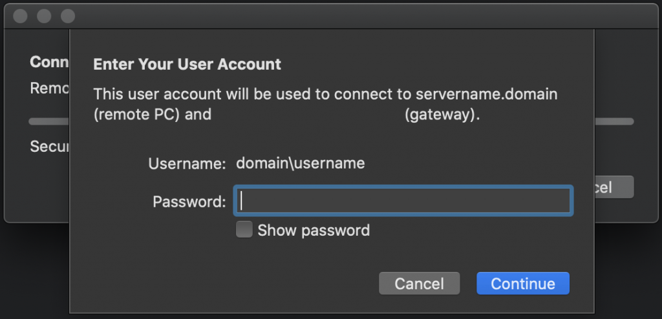Close the window with the leftmost title bar button

(20, 16)
